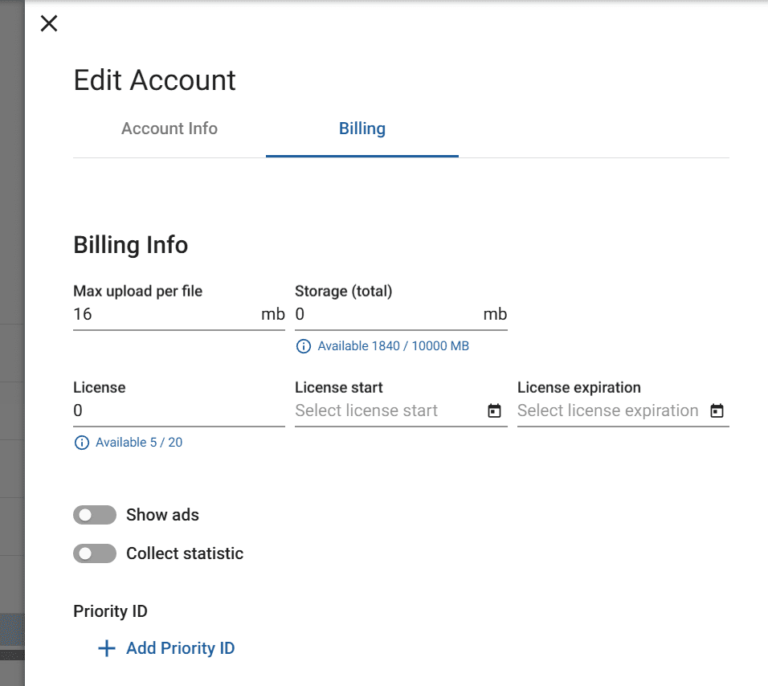
Task: Click the plus icon for Priority ID
Action: click(106, 648)
